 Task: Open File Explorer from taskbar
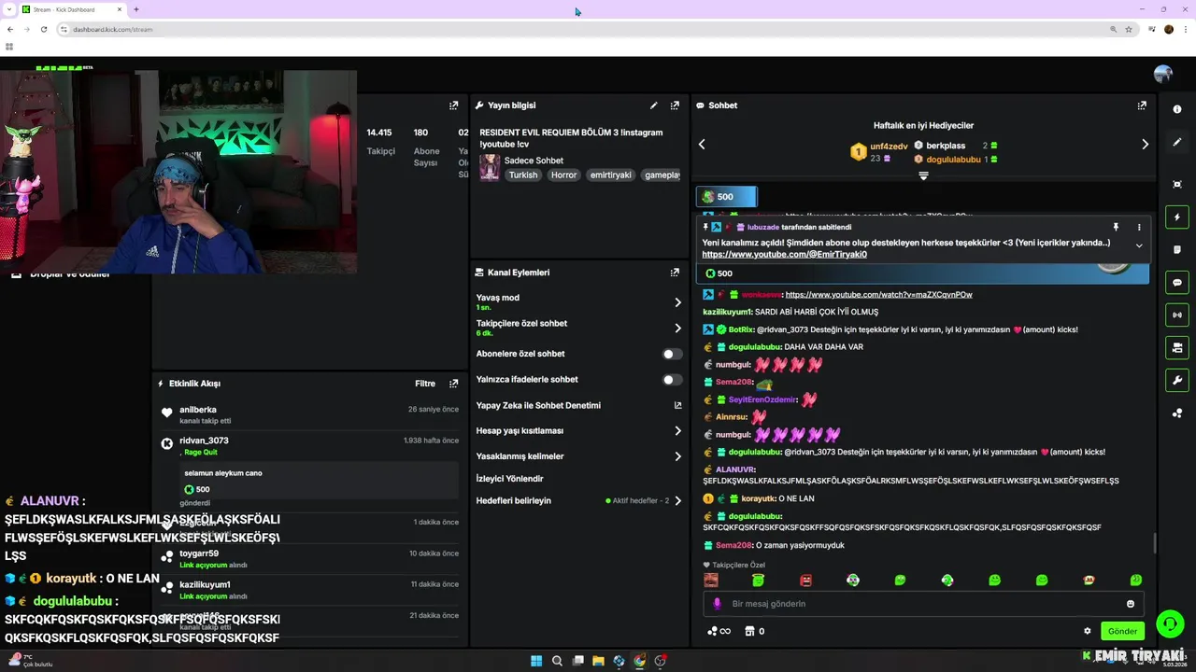coord(598,661)
